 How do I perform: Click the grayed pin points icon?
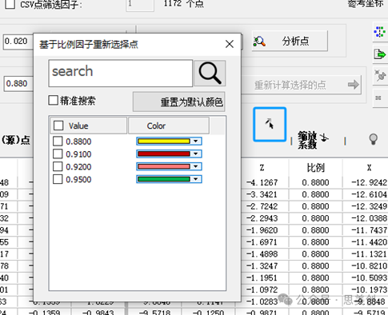click(380, 76)
